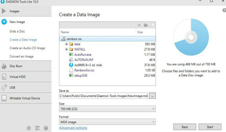The height and width of the screenshot is (132, 226).
Task: Click the top-right help question mark
Action: click(224, 10)
